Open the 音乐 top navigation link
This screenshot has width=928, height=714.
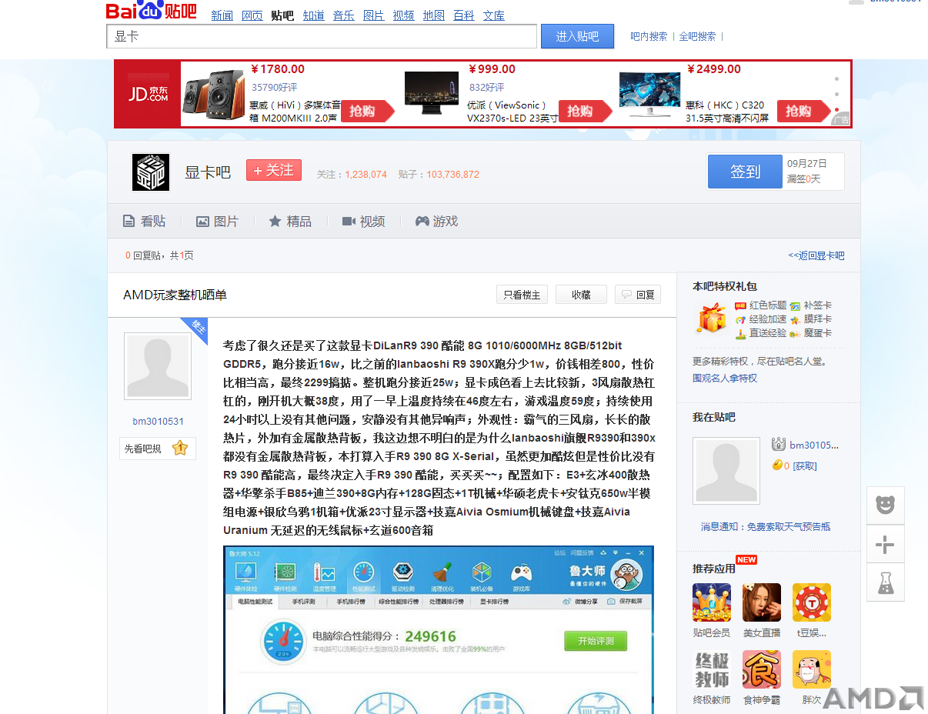344,15
